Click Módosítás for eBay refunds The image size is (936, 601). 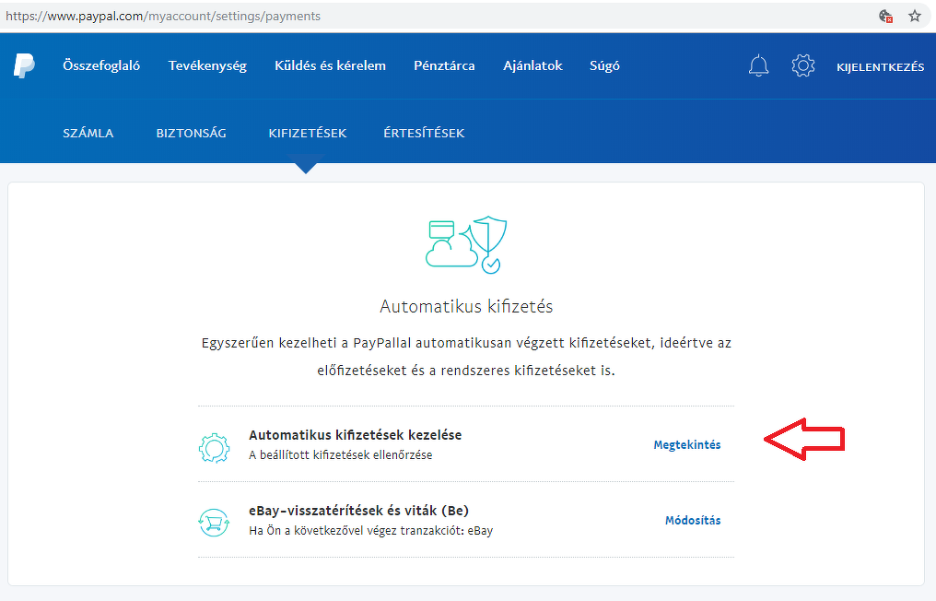pyautogui.click(x=693, y=521)
